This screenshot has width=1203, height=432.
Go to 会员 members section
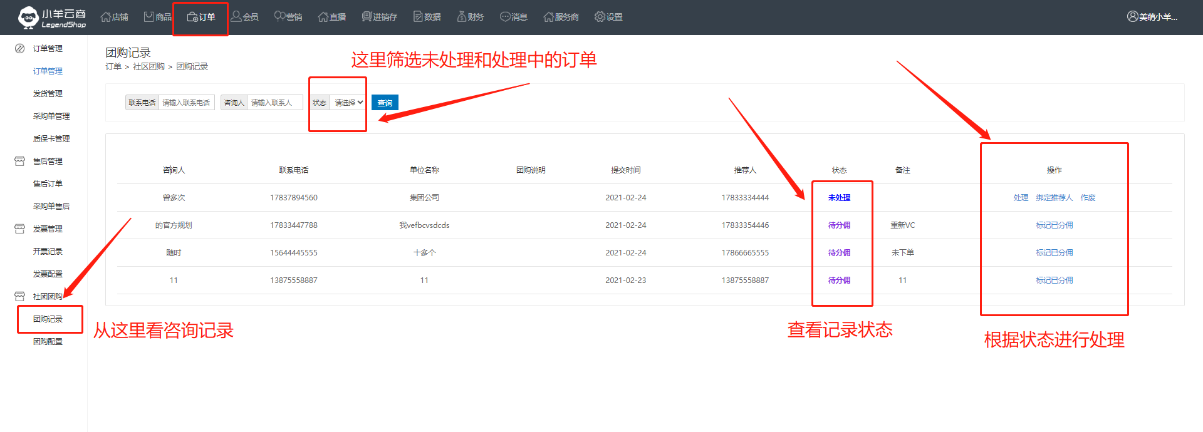[245, 17]
